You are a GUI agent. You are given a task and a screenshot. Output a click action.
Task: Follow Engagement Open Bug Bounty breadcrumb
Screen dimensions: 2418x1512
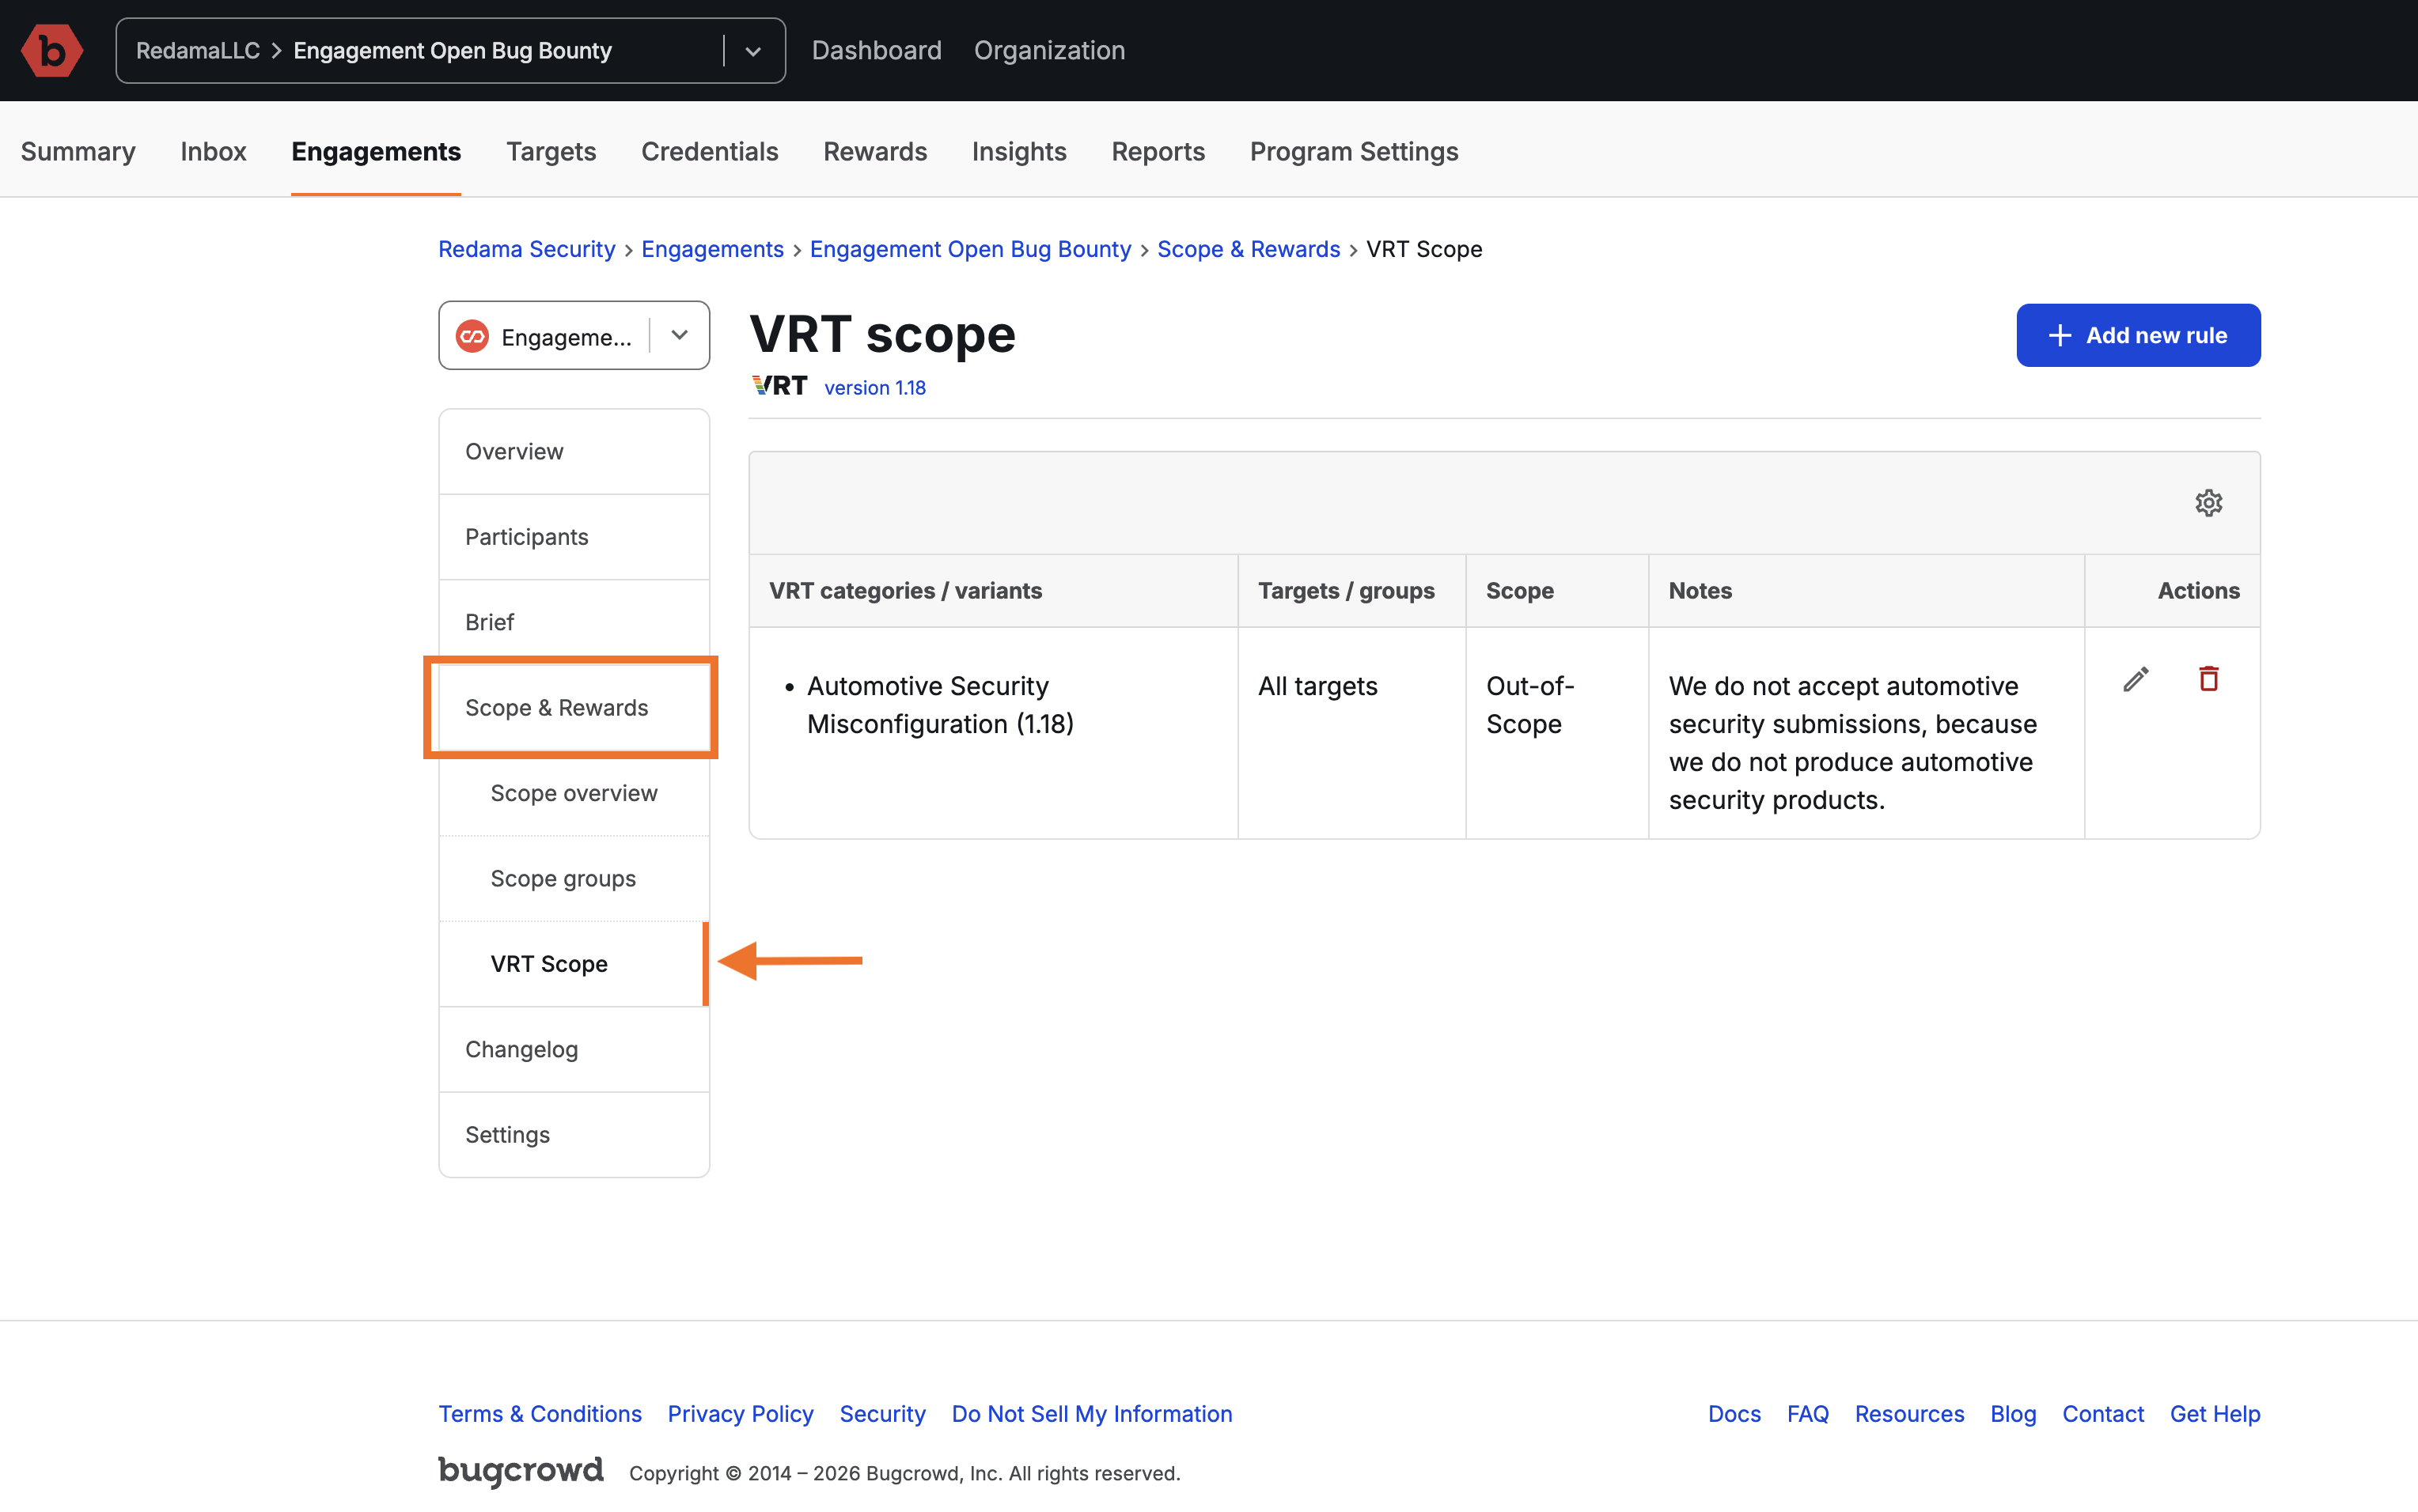(x=970, y=249)
